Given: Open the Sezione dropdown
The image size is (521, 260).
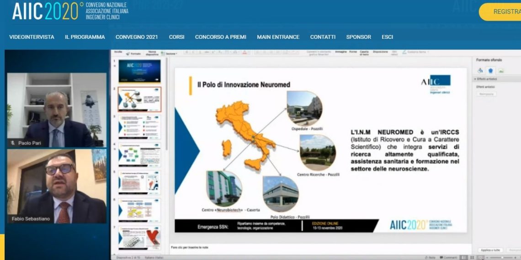Looking at the screenshot, I should coord(169,53).
